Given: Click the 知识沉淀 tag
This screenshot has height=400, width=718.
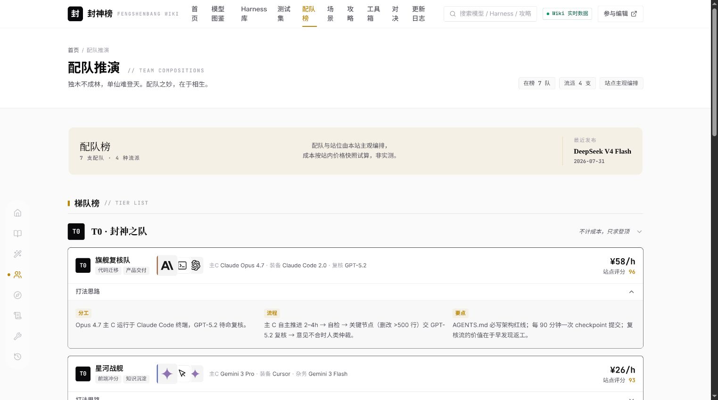Looking at the screenshot, I should [136, 379].
